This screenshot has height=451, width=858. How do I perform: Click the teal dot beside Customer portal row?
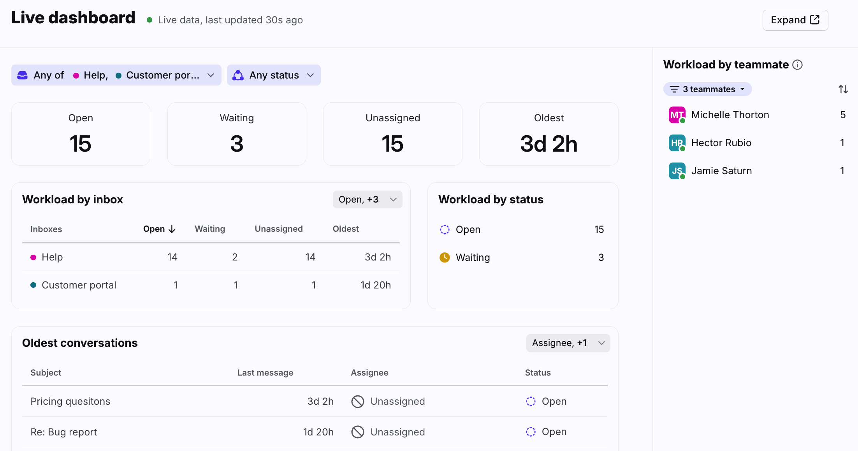33,285
